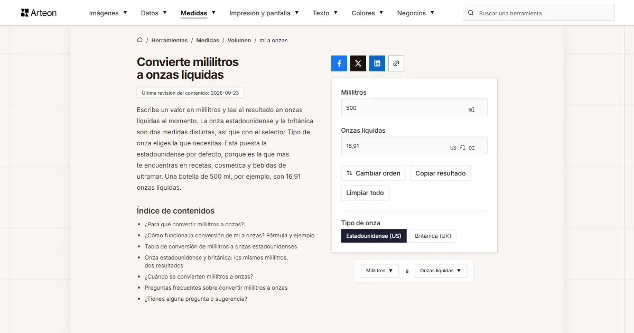Share the page on LinkedIn
This screenshot has width=634, height=333.
click(x=377, y=63)
